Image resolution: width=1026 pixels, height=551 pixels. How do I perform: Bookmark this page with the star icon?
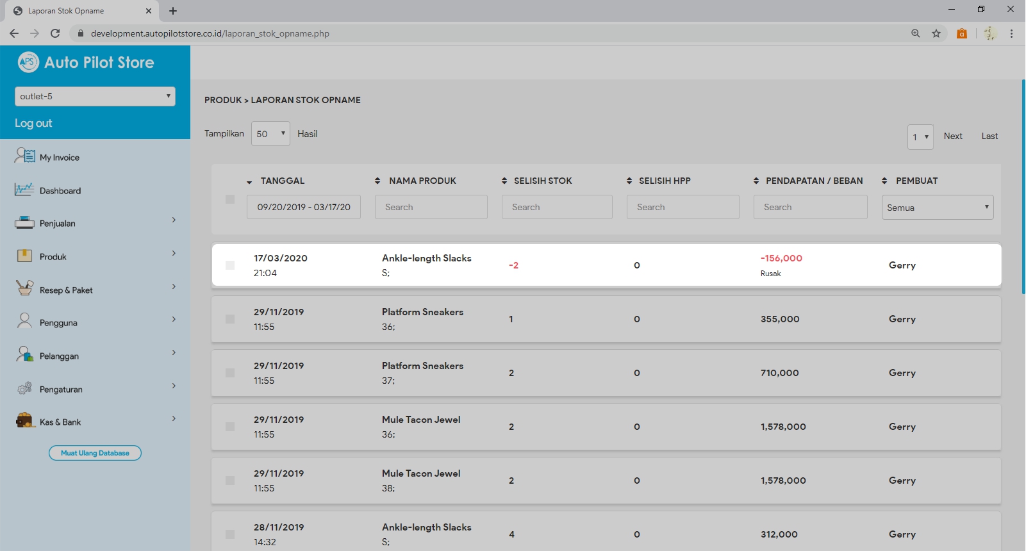(x=936, y=33)
